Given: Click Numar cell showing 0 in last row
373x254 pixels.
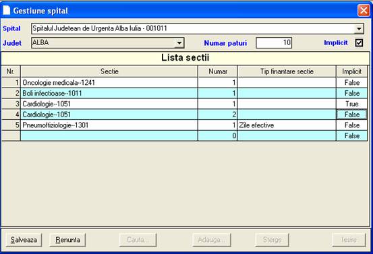Looking at the screenshot, I should point(217,136).
